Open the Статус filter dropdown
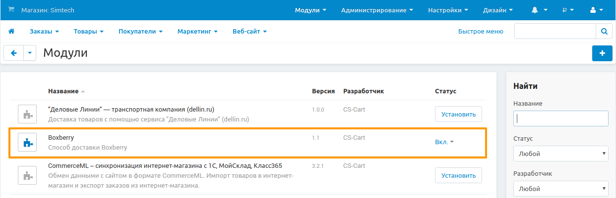616x198 pixels. [560, 154]
